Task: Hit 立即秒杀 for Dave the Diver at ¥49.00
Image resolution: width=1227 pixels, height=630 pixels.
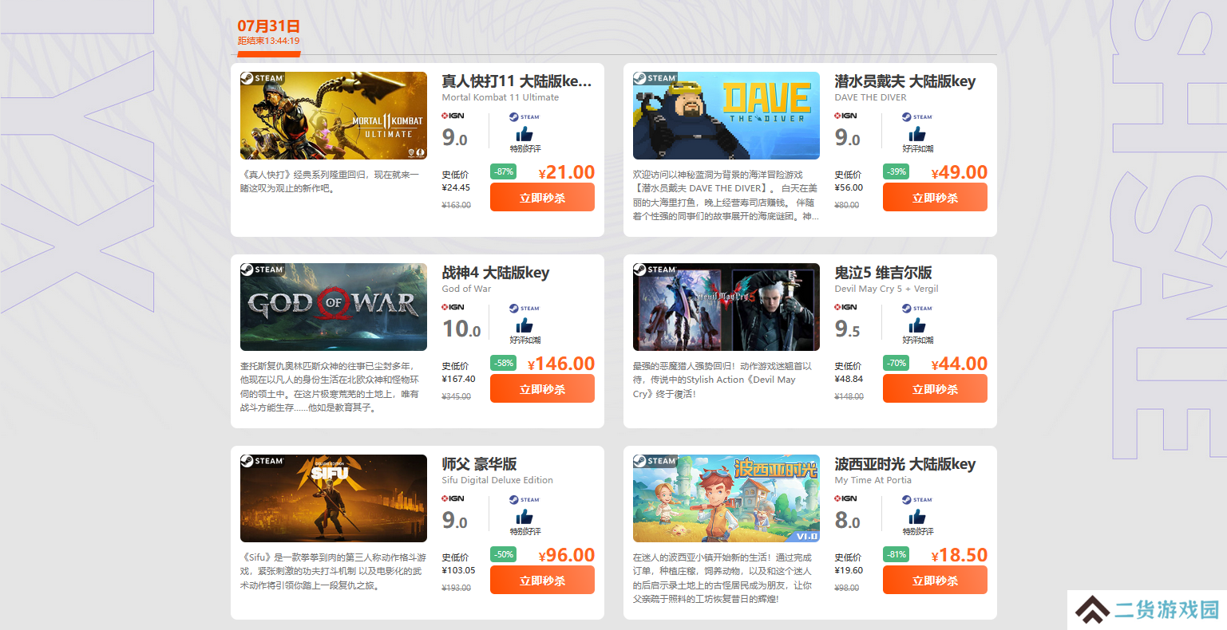Action: [935, 197]
